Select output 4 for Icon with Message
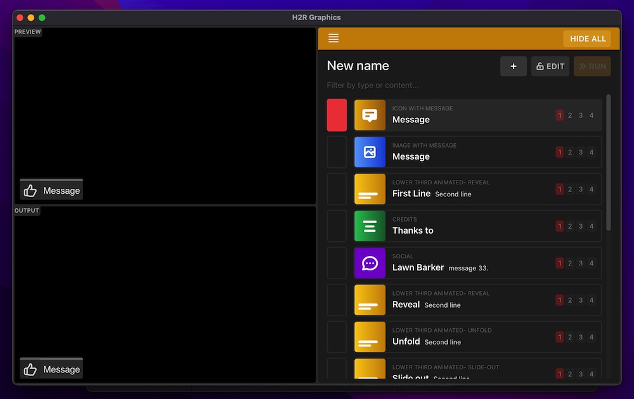The image size is (634, 399). [x=591, y=115]
